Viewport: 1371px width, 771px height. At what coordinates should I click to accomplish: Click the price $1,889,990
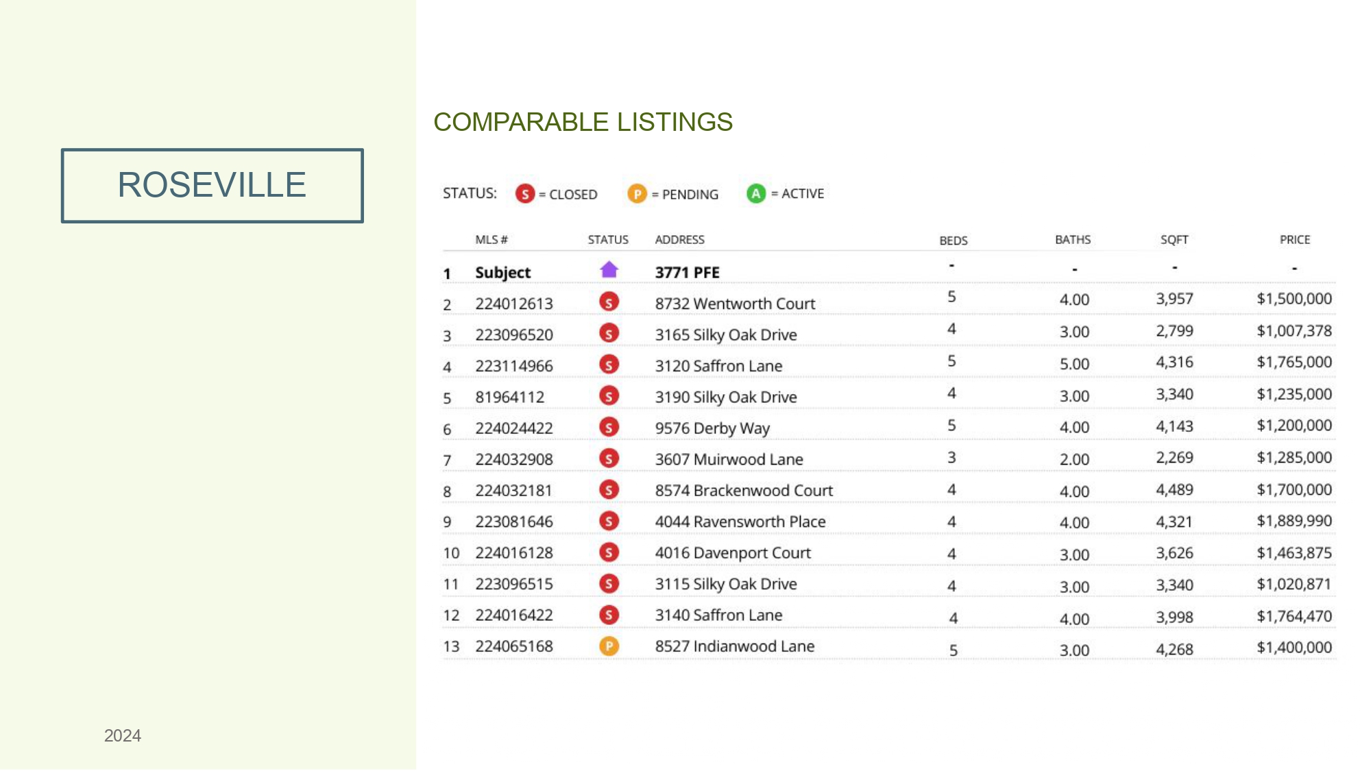coord(1294,522)
